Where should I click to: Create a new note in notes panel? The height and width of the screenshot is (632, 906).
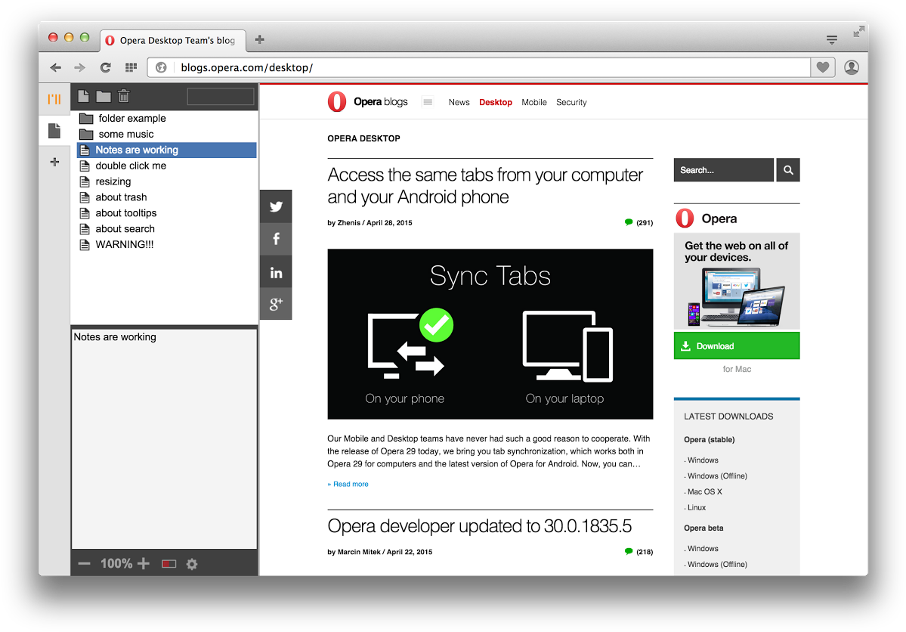coord(84,96)
